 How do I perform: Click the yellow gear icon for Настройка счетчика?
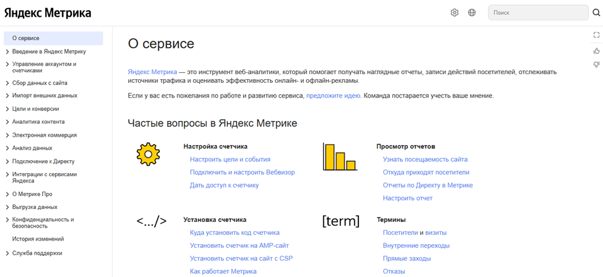tap(148, 154)
